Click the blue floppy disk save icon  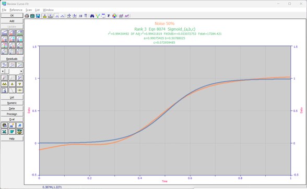(x=38, y=16)
